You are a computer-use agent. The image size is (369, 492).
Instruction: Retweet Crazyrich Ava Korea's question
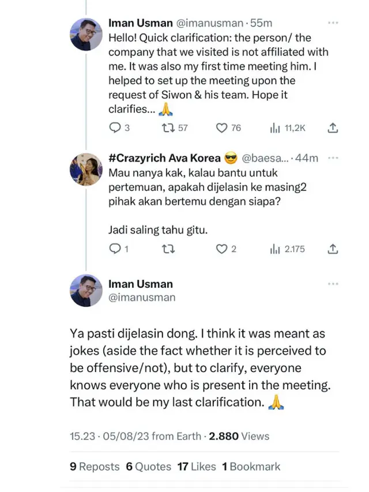click(168, 249)
